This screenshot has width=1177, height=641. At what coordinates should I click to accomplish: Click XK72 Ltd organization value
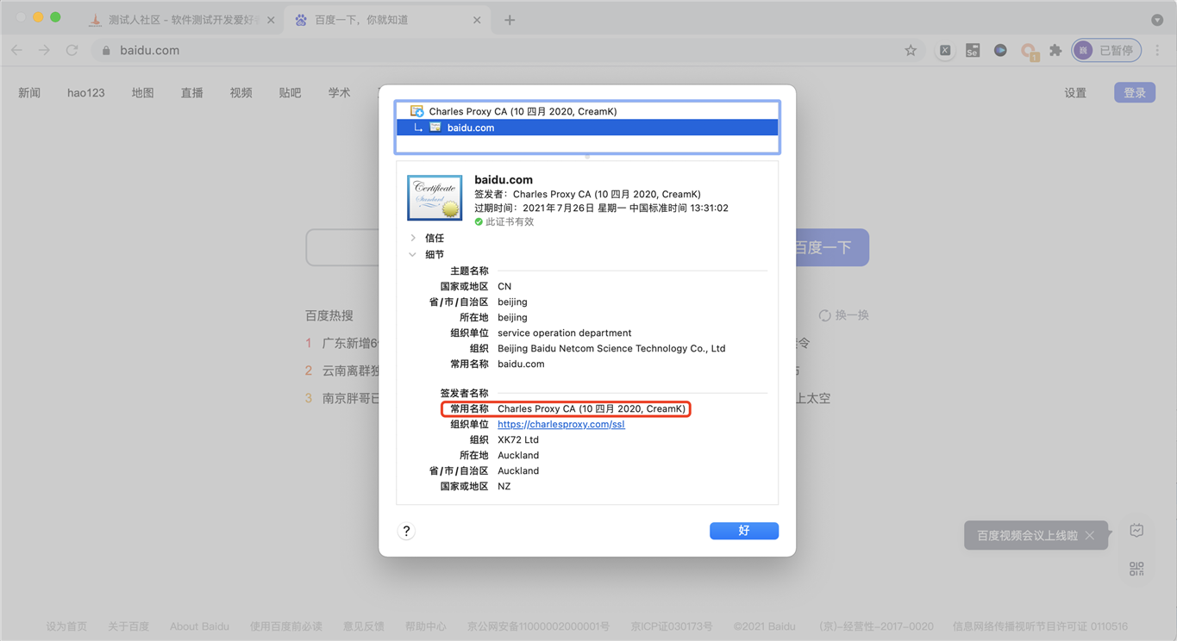[518, 439]
